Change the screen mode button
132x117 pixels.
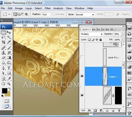6,106
